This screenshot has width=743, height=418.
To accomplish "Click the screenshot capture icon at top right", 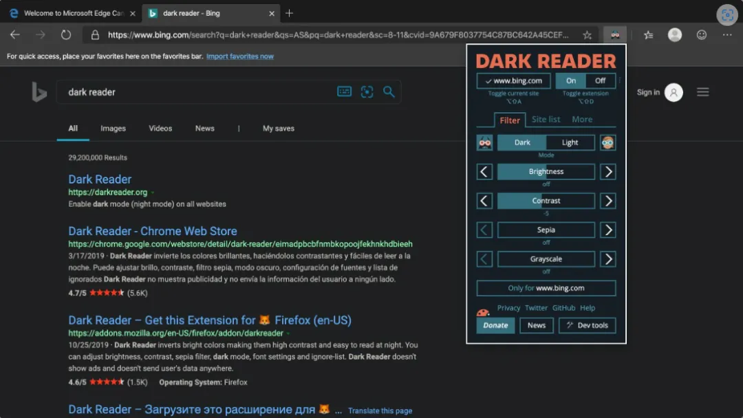I will tap(727, 14).
